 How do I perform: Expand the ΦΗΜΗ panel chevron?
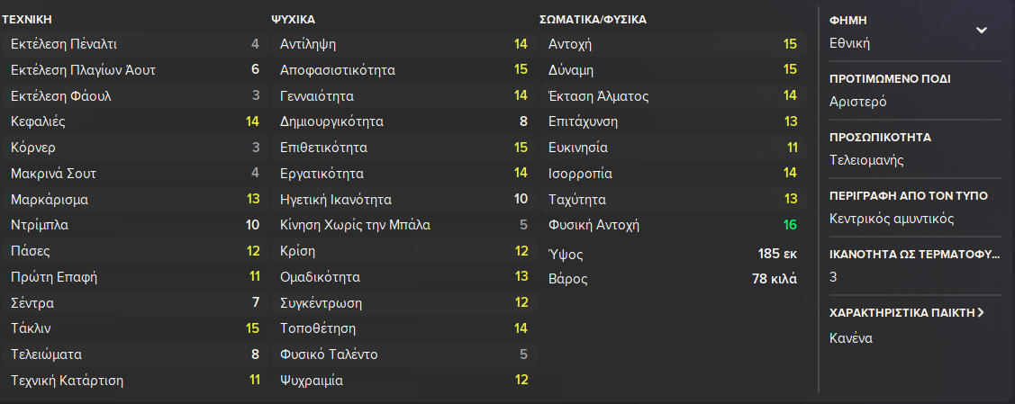(x=982, y=30)
